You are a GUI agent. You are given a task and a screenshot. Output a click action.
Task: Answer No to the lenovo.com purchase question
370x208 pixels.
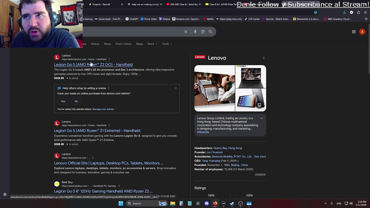(x=76, y=101)
